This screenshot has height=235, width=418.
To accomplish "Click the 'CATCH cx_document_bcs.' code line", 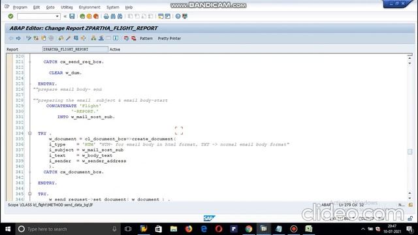I will [x=74, y=172].
